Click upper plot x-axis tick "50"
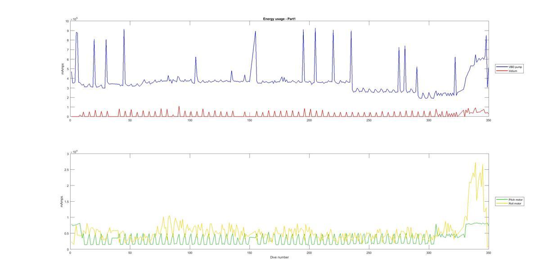 coord(130,120)
